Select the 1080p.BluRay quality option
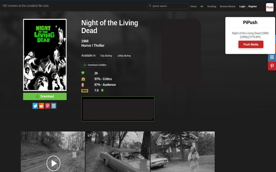Image resolution: width=276 pixels, height=172 pixels. [x=124, y=55]
